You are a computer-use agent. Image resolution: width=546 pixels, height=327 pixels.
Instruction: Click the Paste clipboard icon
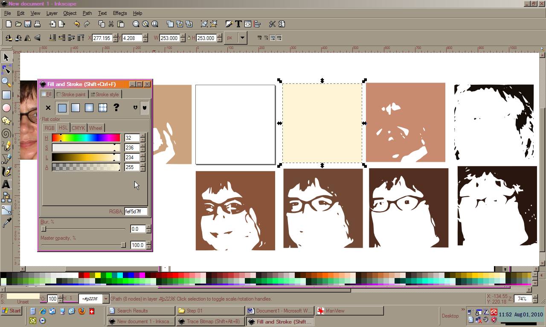point(120,24)
